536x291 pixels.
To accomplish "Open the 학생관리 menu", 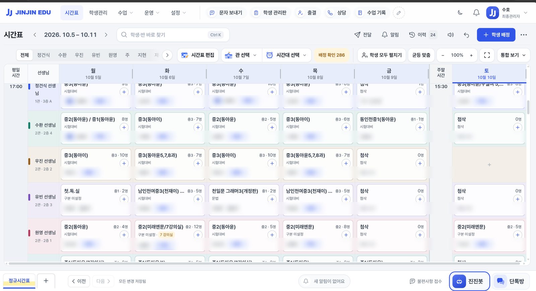I will point(98,13).
